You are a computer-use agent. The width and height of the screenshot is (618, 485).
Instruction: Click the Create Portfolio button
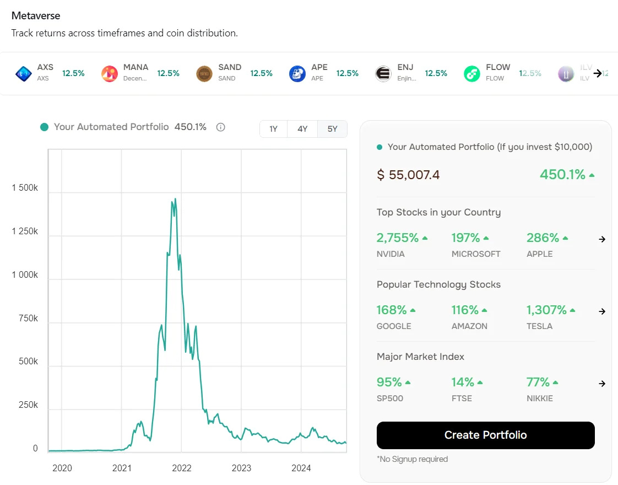[486, 435]
